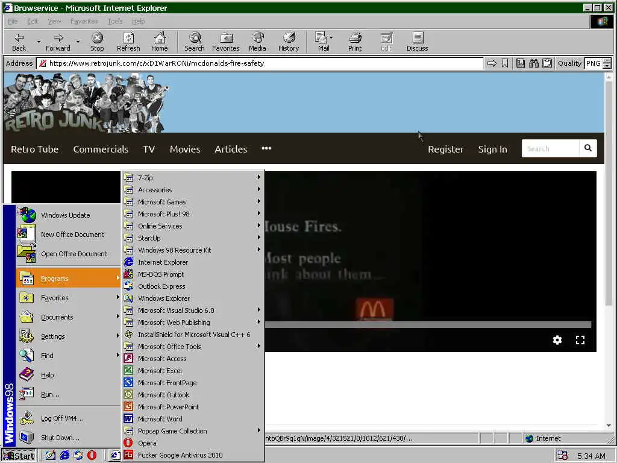Go to Articles section
The image size is (617, 463).
coord(231,150)
